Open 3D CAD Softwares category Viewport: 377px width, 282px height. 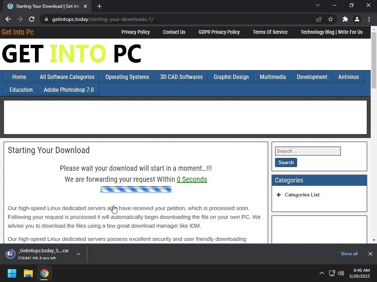(181, 77)
